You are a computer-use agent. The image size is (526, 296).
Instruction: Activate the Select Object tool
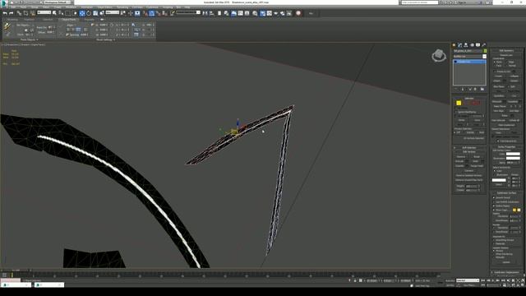[54, 13]
